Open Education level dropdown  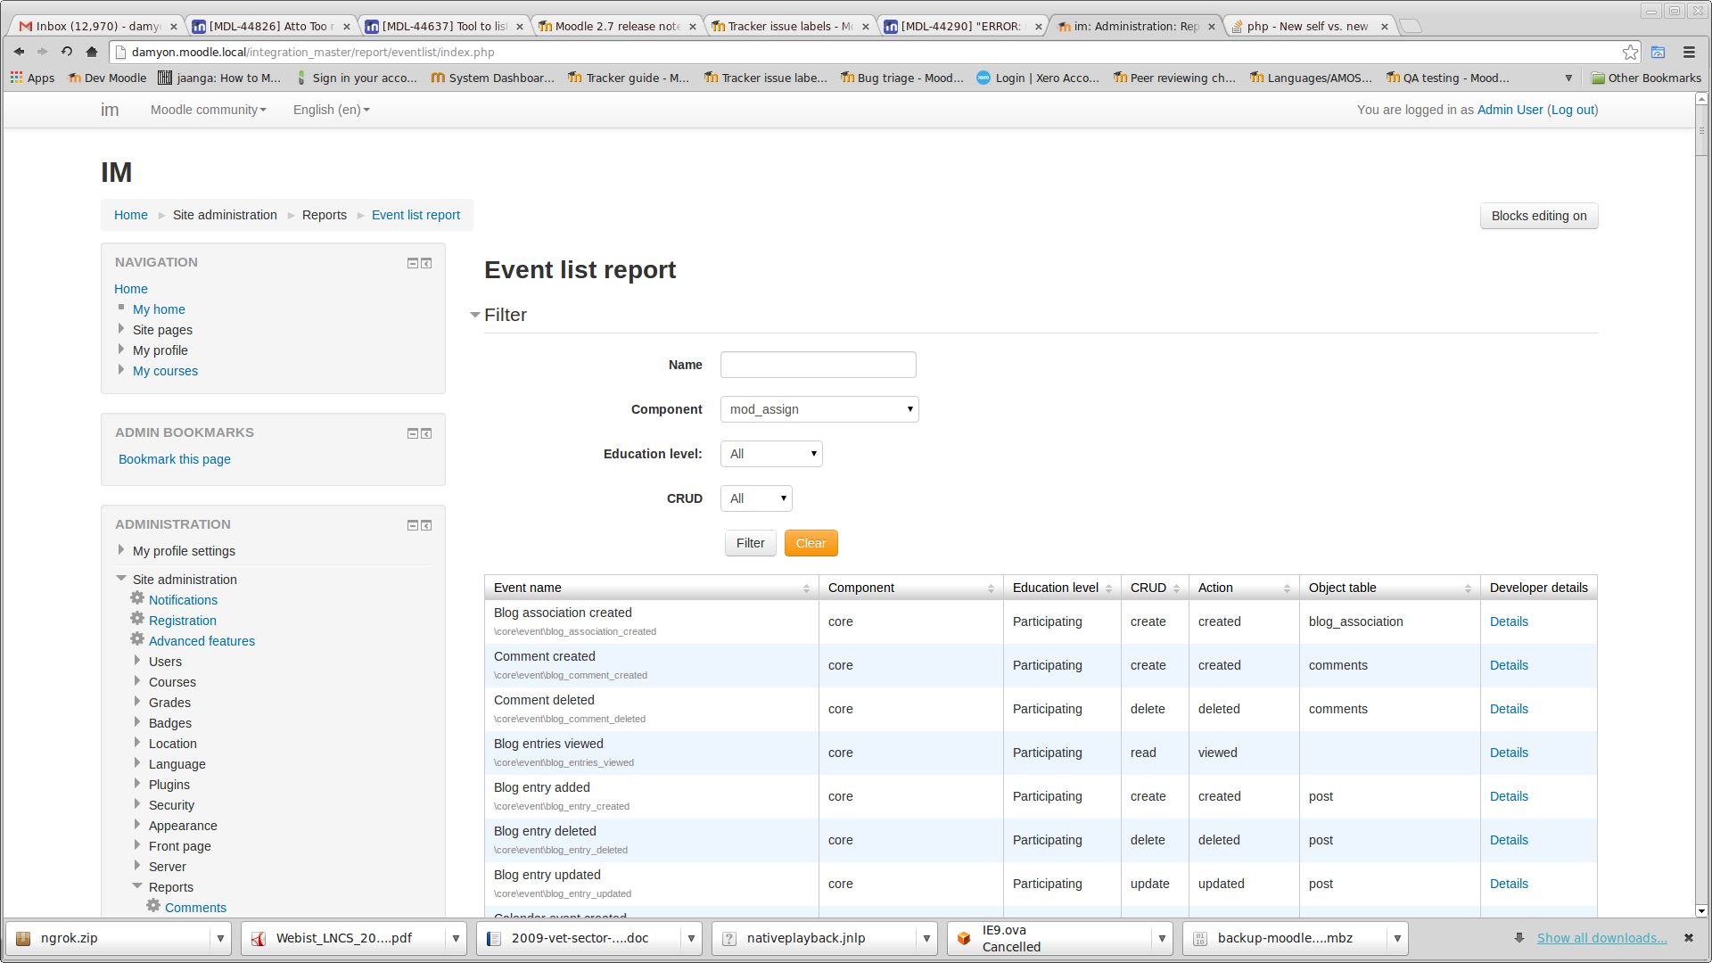pos(771,454)
